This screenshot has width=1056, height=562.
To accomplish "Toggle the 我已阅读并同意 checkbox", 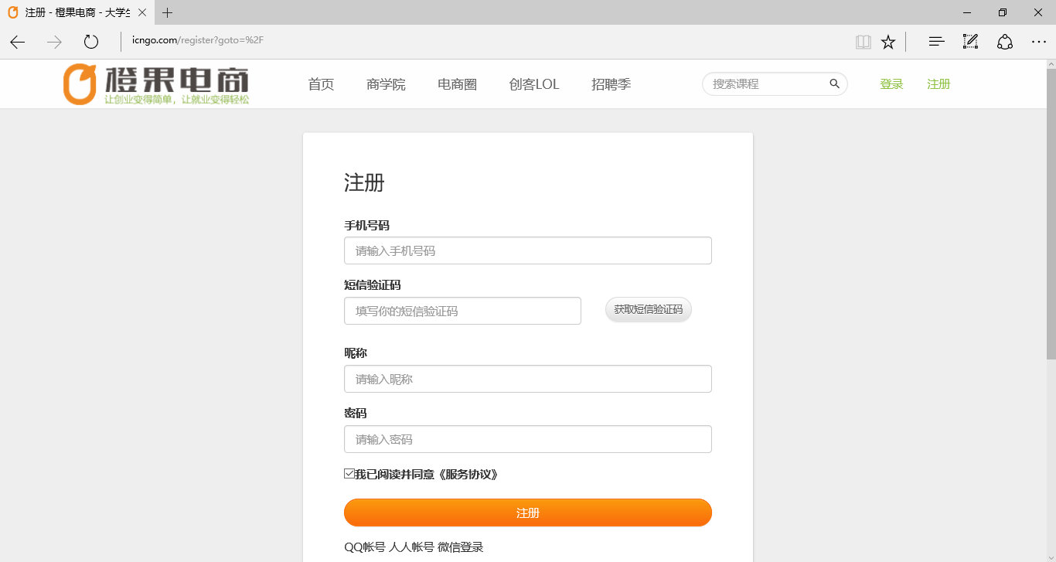I will tap(349, 474).
